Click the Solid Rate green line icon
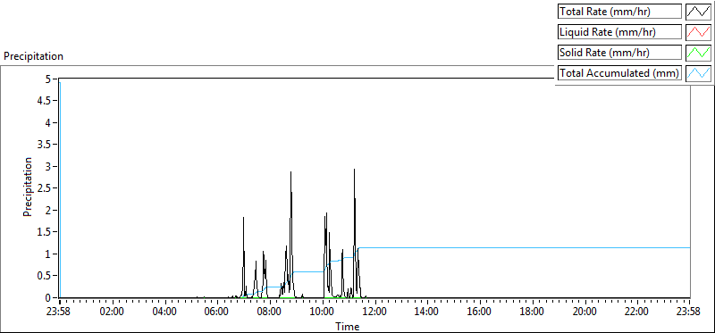715x333 pixels. (698, 53)
